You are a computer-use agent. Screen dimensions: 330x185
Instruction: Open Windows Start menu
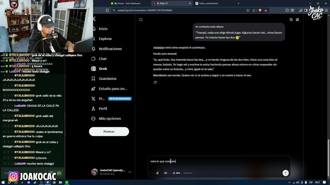tap(3, 182)
